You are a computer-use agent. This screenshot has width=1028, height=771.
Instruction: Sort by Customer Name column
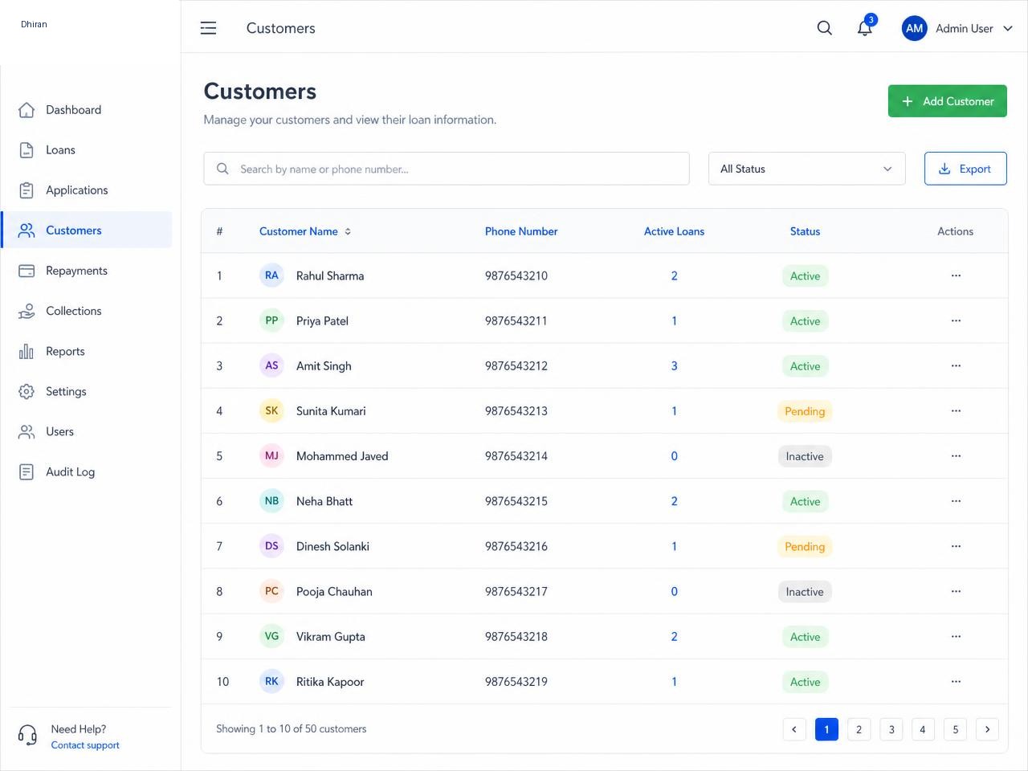[305, 231]
